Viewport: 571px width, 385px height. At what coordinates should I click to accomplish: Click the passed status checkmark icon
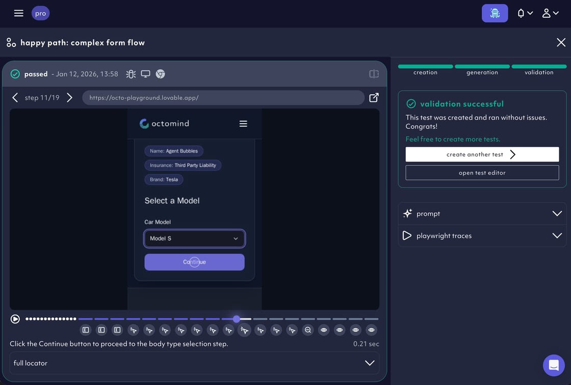tap(15, 74)
